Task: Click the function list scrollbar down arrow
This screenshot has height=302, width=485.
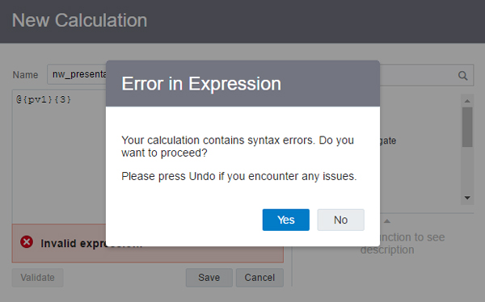Action: pyautogui.click(x=467, y=198)
